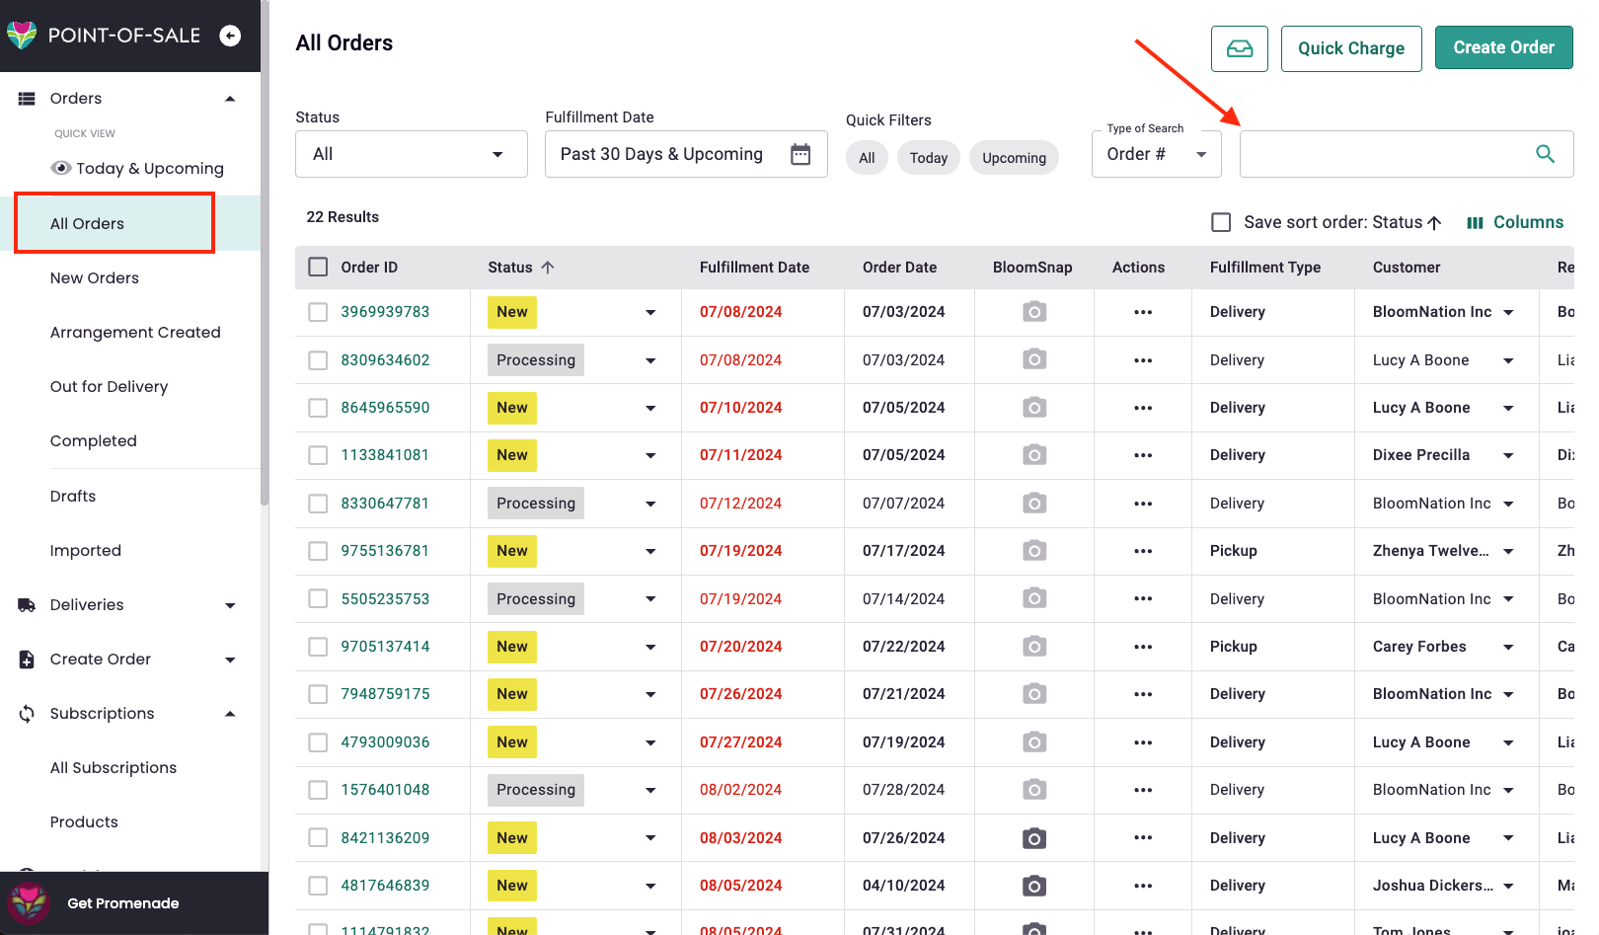Click the Quick Charge button
The width and height of the screenshot is (1599, 935).
(1351, 48)
